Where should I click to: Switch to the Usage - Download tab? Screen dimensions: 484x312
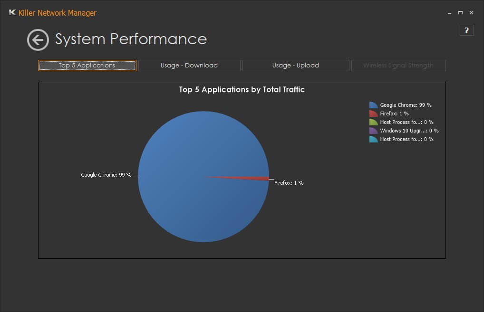pos(189,66)
